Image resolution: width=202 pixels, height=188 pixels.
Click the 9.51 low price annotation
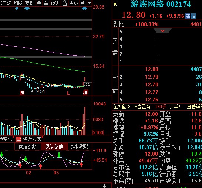pos(41,91)
